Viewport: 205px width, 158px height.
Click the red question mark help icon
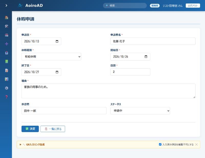(7, 97)
